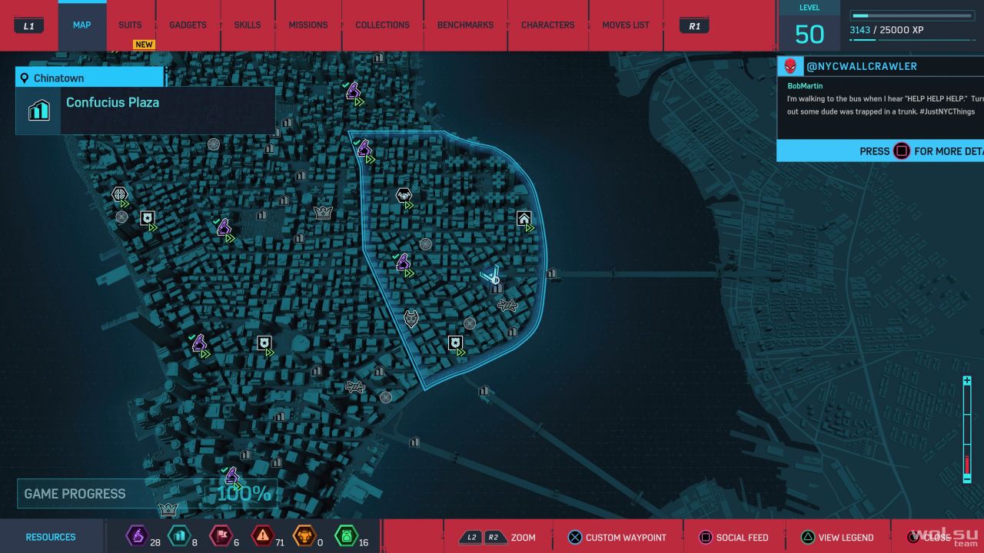
Task: Select the crown icon below Game Progress
Action: coord(168,508)
